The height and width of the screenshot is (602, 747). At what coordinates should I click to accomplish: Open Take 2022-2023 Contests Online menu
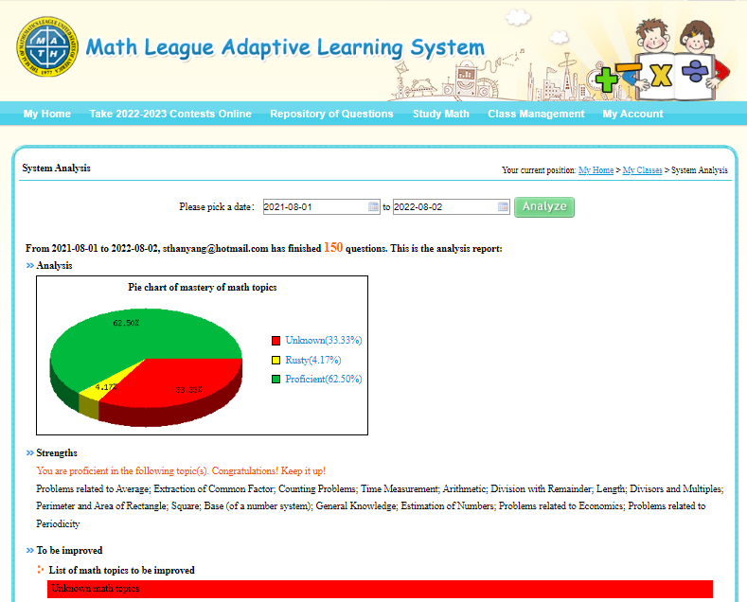click(x=170, y=114)
